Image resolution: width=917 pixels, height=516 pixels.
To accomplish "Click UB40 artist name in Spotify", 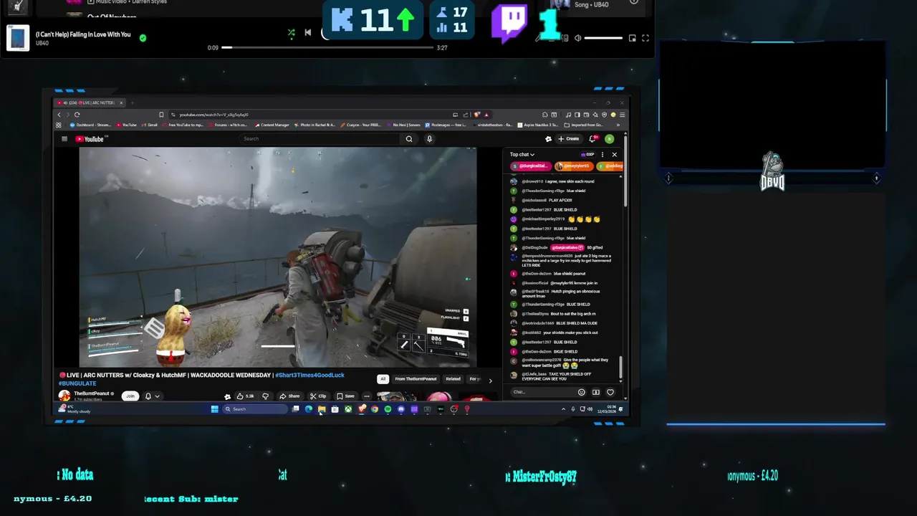I will click(42, 43).
